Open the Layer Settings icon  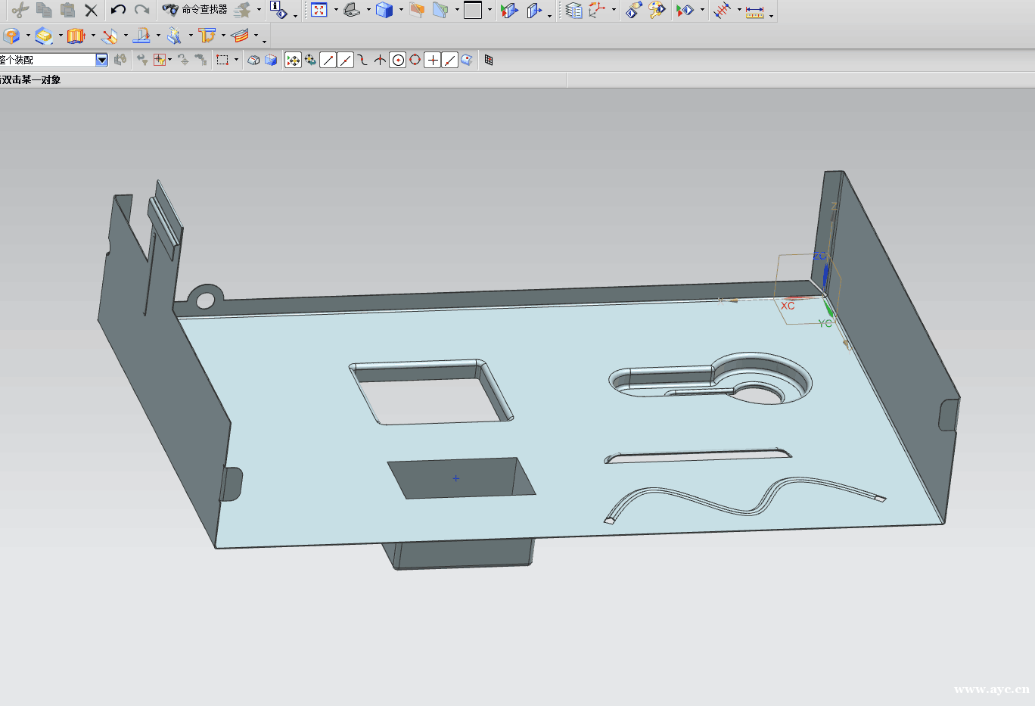click(574, 10)
